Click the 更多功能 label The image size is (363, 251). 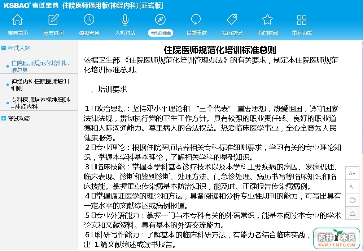[x=302, y=33]
